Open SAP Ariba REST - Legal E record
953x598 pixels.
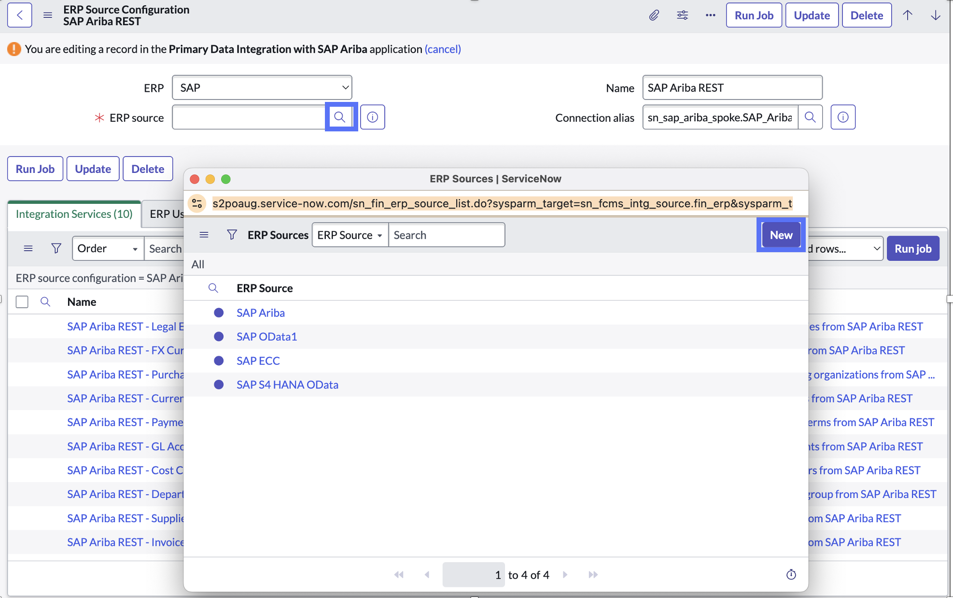point(126,327)
